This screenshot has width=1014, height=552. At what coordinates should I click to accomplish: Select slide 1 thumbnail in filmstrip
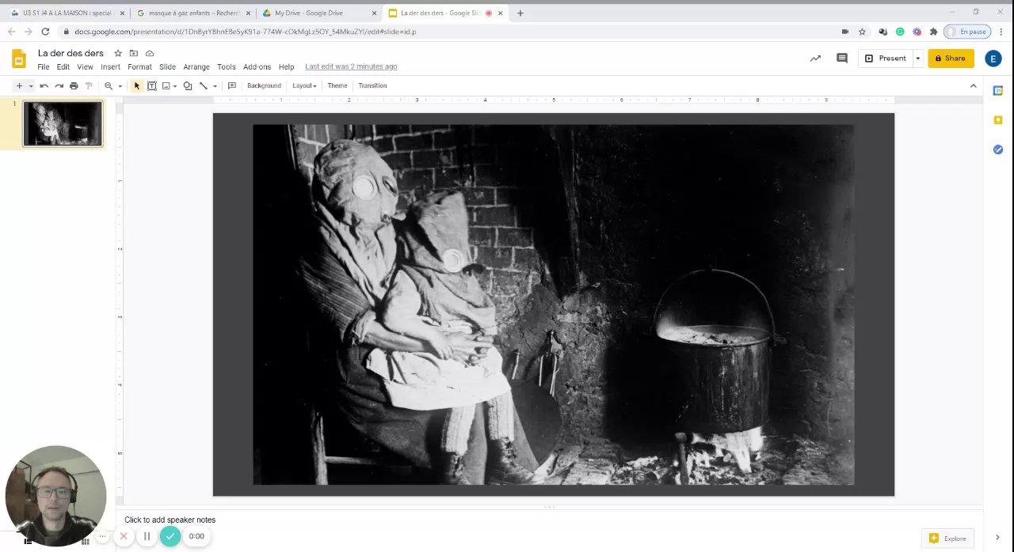click(63, 123)
